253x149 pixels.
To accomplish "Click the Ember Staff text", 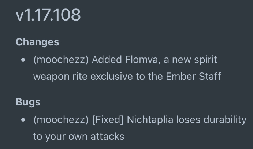I will [193, 76].
